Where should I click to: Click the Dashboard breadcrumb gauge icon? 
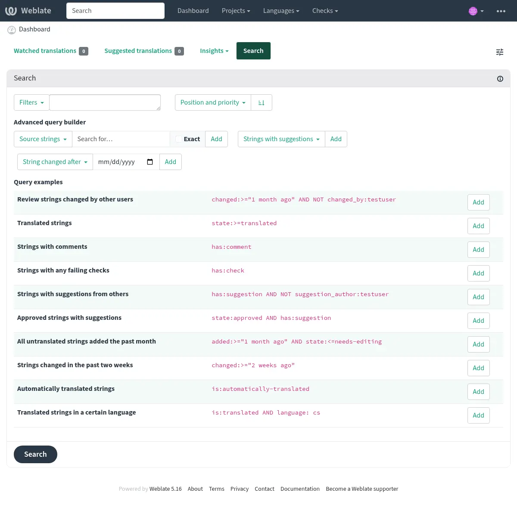pyautogui.click(x=12, y=30)
